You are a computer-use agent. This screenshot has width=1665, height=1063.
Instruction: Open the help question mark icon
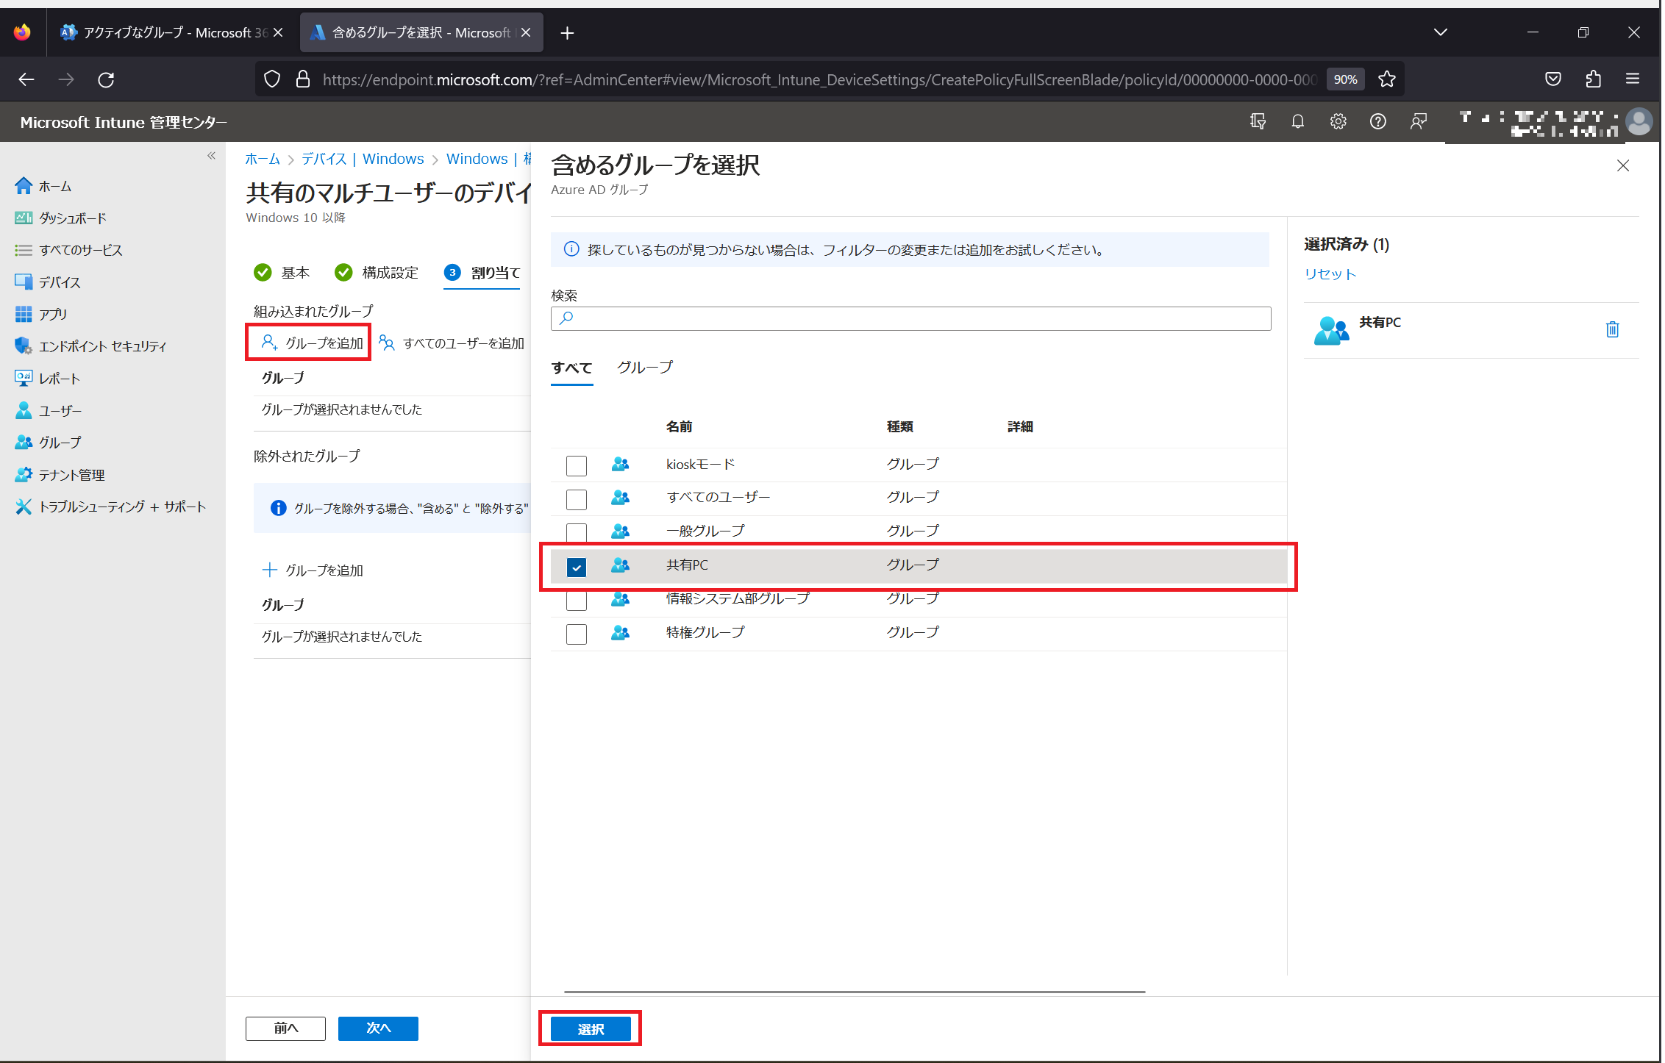[1378, 122]
